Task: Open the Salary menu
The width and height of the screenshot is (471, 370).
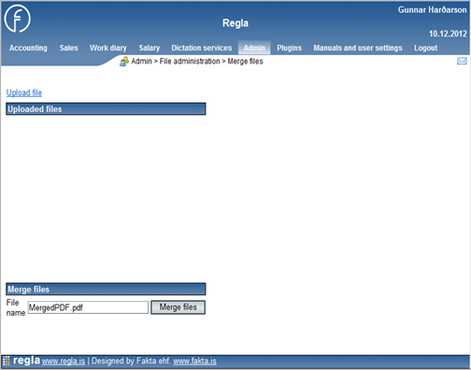Action: coord(150,48)
